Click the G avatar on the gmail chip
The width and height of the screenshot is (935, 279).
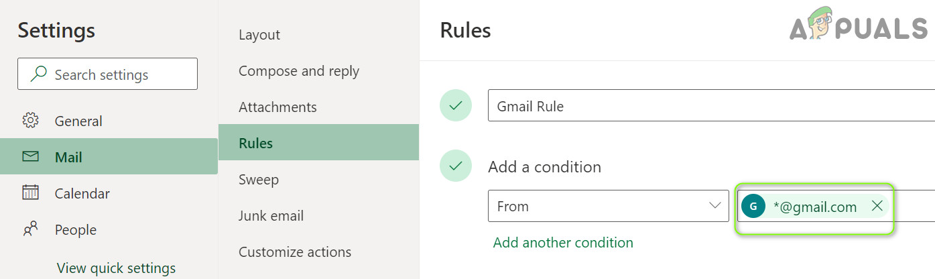pos(753,207)
